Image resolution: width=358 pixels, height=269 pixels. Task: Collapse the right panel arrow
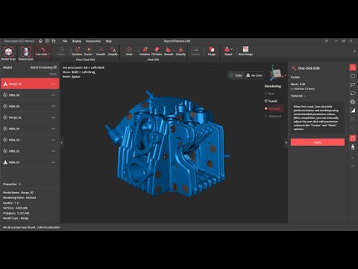click(286, 143)
